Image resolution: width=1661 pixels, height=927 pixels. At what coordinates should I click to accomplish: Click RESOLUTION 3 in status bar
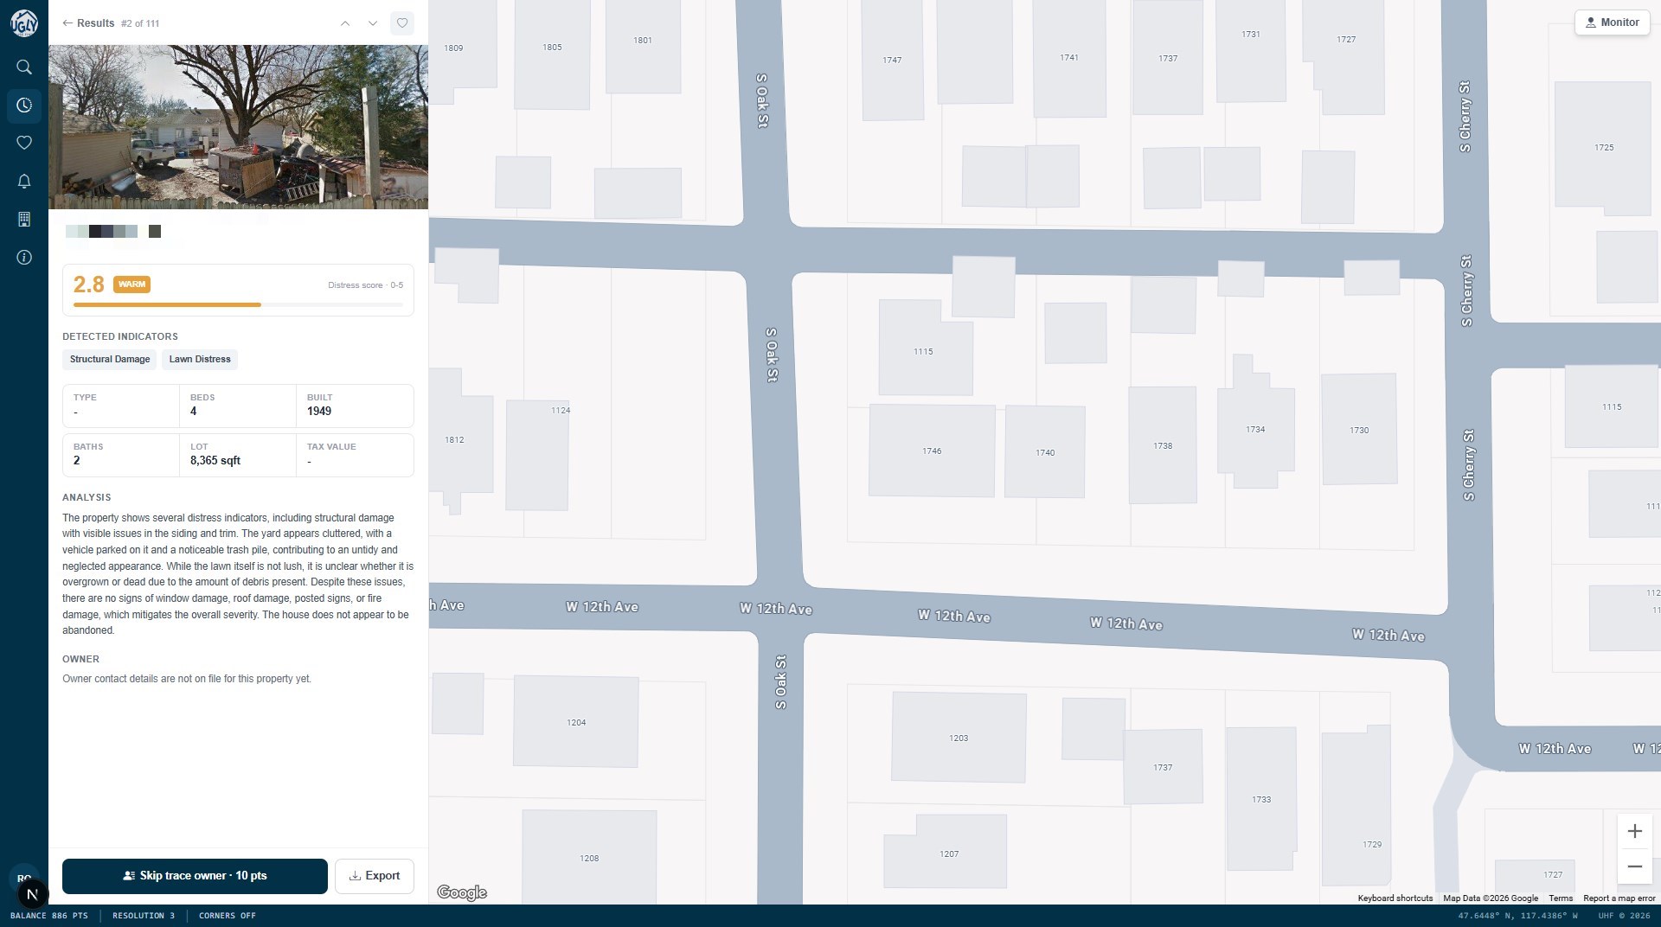click(x=144, y=916)
